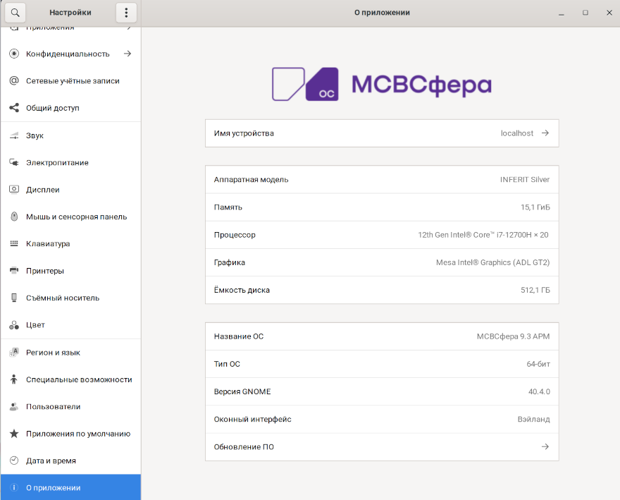The height and width of the screenshot is (500, 620).
Task: Click the Название ОС label
Action: pos(239,336)
